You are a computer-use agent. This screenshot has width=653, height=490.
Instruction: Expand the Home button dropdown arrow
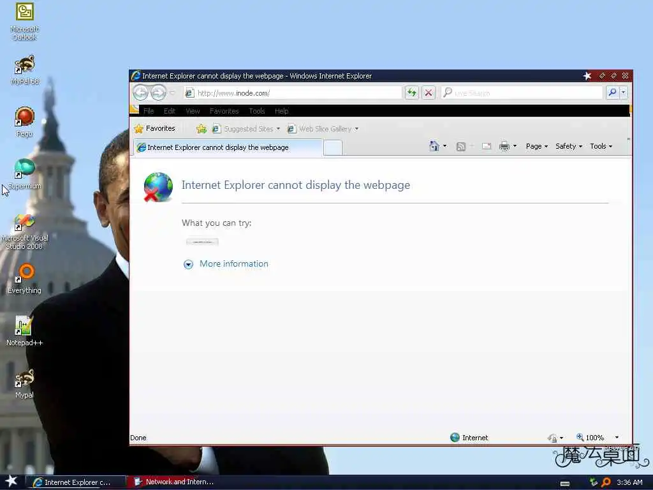click(x=444, y=146)
